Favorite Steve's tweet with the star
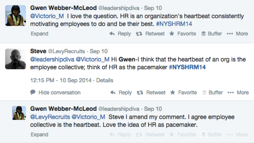The height and width of the screenshot is (143, 254). pos(183,92)
